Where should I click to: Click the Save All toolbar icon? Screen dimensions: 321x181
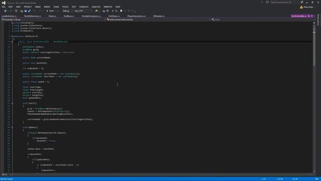(29, 11)
